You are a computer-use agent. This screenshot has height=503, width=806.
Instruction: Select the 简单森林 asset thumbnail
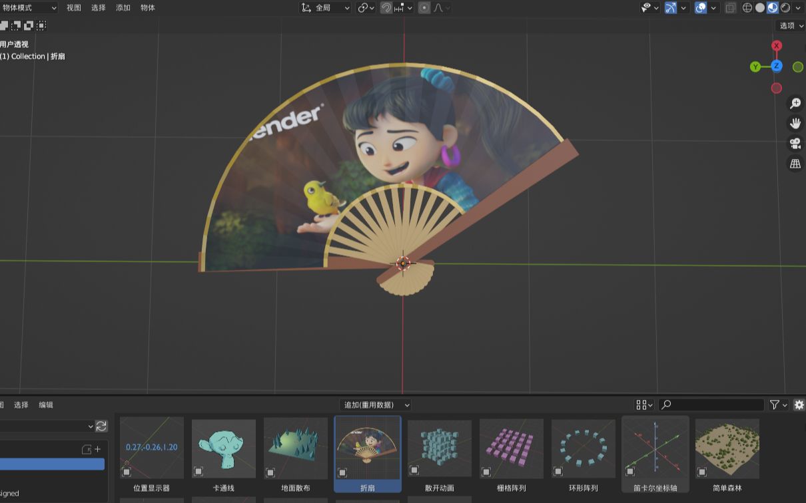[727, 449]
